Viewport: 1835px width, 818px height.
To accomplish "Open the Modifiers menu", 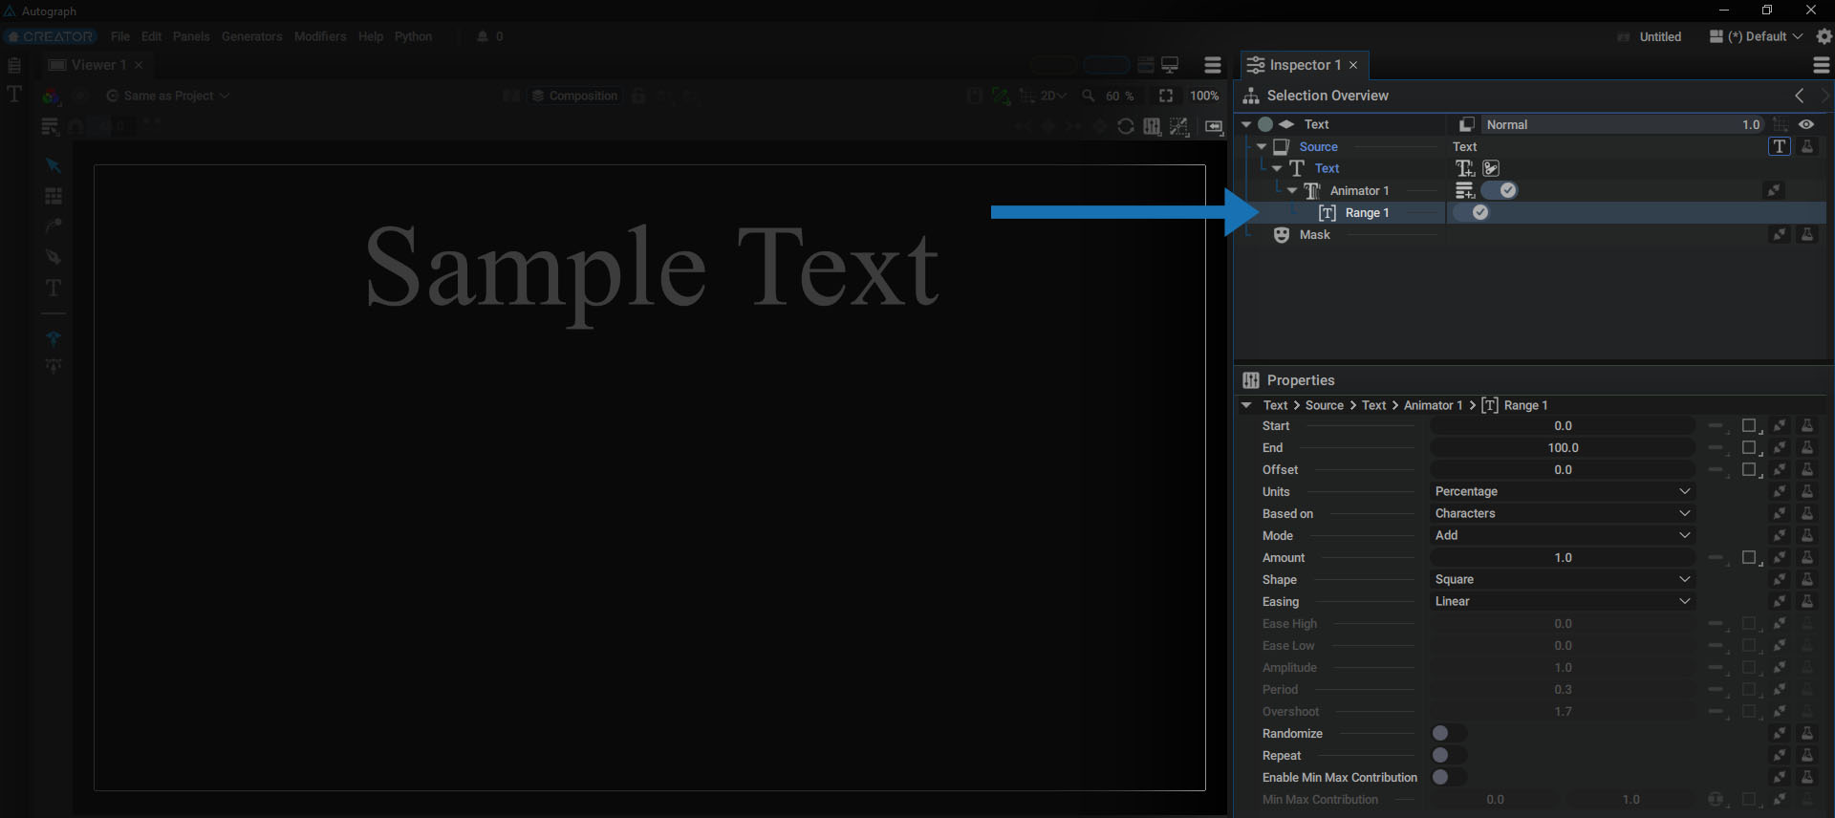I will click(x=320, y=36).
